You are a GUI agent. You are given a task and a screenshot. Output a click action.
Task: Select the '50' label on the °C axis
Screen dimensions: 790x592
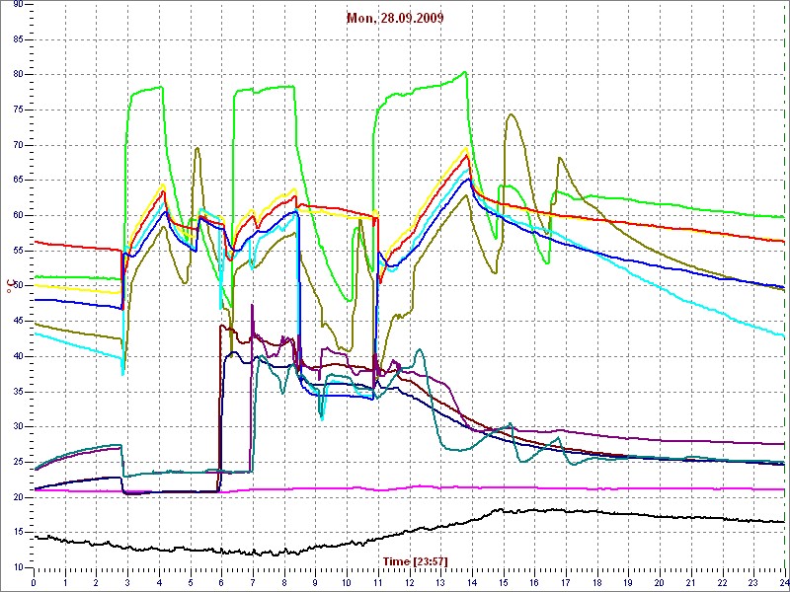point(17,286)
